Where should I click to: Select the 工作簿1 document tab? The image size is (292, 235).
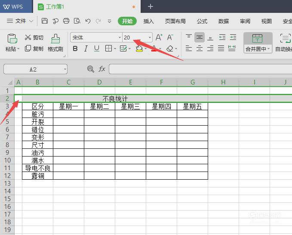click(87, 6)
